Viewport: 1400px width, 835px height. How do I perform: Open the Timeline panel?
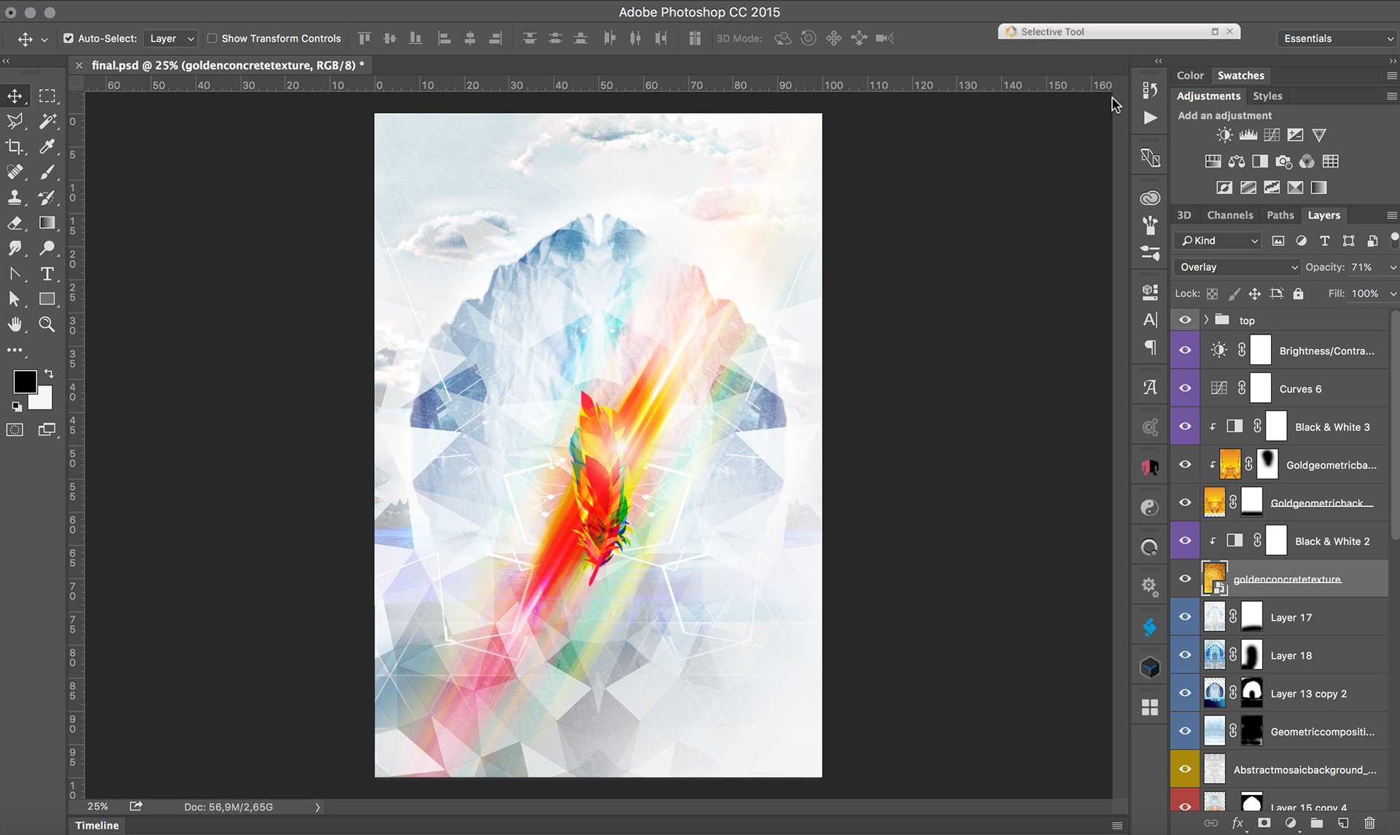click(x=97, y=825)
